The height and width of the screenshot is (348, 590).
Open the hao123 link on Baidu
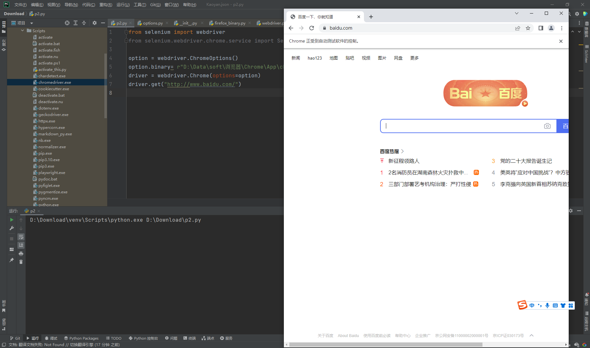[x=315, y=58]
